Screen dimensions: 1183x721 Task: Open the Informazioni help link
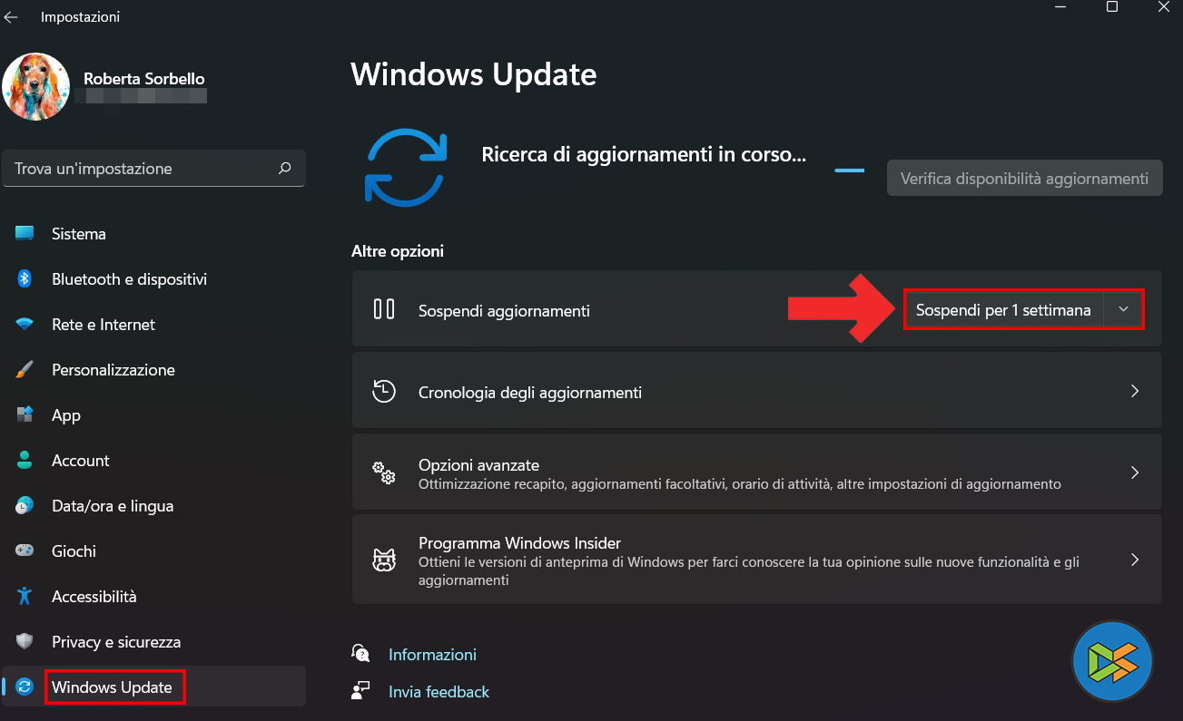coord(432,655)
